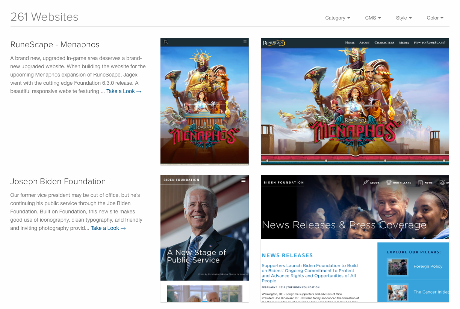Click 'EXPLORE OUR PILLARS:' heading

[414, 252]
